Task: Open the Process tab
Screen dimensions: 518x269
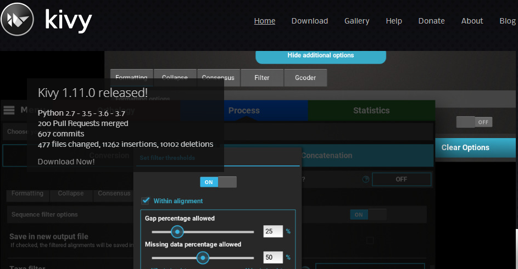Action: [x=244, y=111]
